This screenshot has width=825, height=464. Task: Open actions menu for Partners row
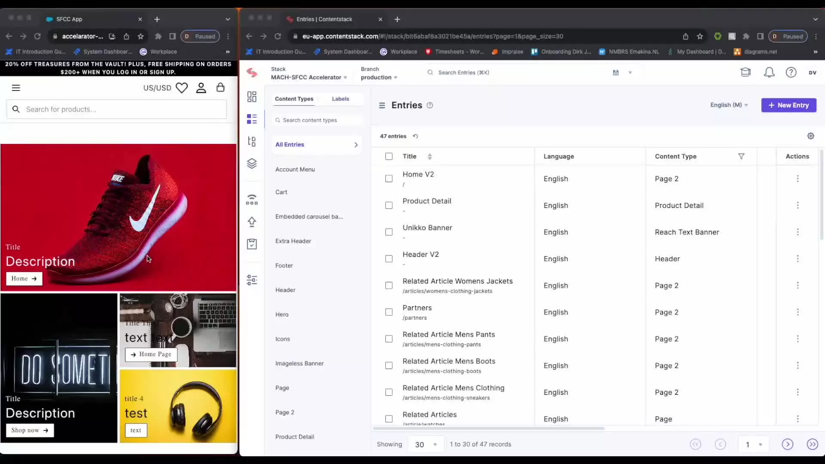798,312
